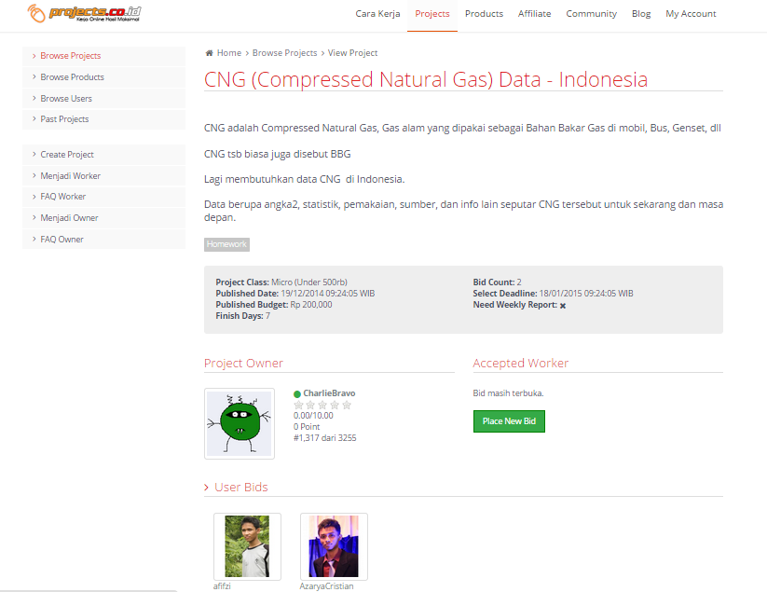
Task: Open Menjadi Worker in sidebar
Action: click(x=103, y=175)
